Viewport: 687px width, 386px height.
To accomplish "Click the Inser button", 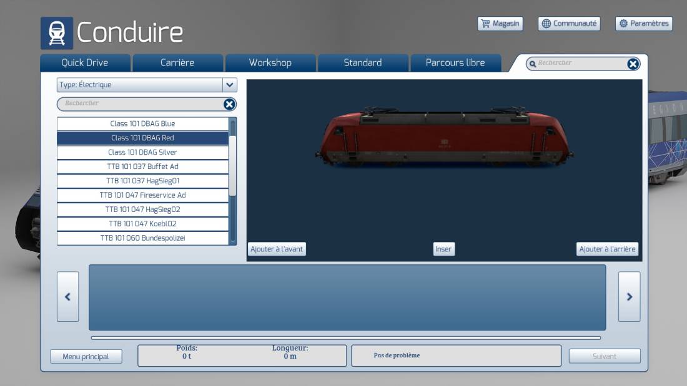I will coord(443,249).
